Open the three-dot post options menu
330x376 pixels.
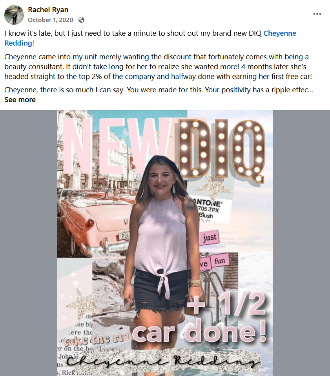click(317, 14)
